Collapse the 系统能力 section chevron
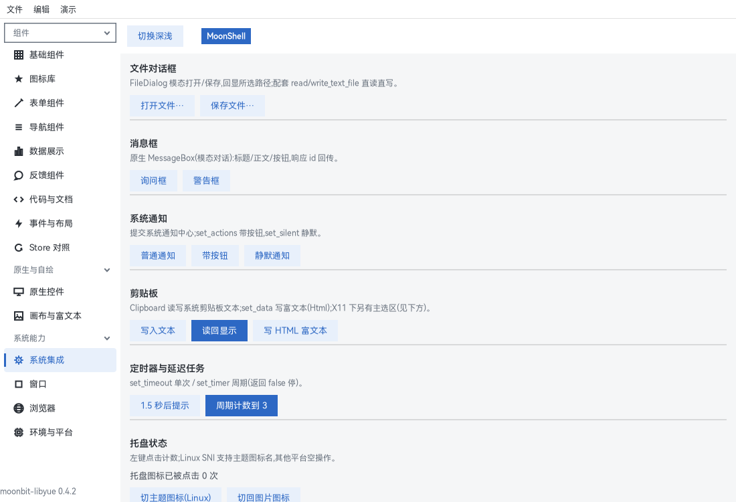The width and height of the screenshot is (736, 502). (x=107, y=338)
